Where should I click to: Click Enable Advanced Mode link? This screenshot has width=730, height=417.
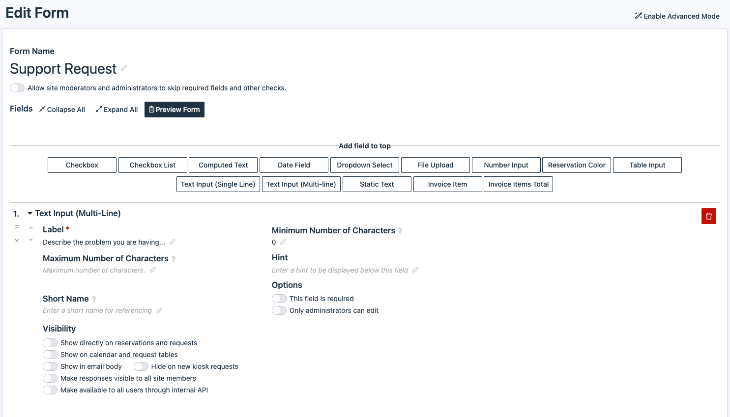tap(677, 16)
